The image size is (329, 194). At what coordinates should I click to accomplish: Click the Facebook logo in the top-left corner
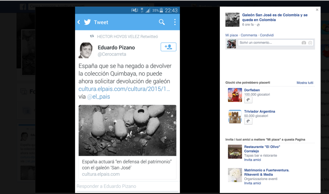click(23, 6)
